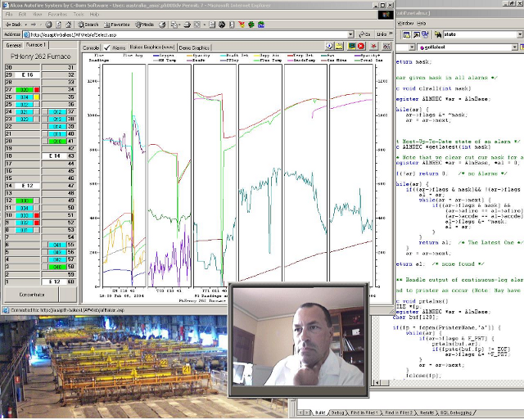Open the Search toolbar button

88,25
